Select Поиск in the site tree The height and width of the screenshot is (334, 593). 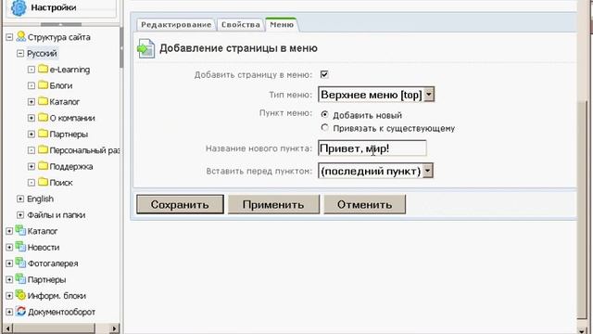coord(61,183)
